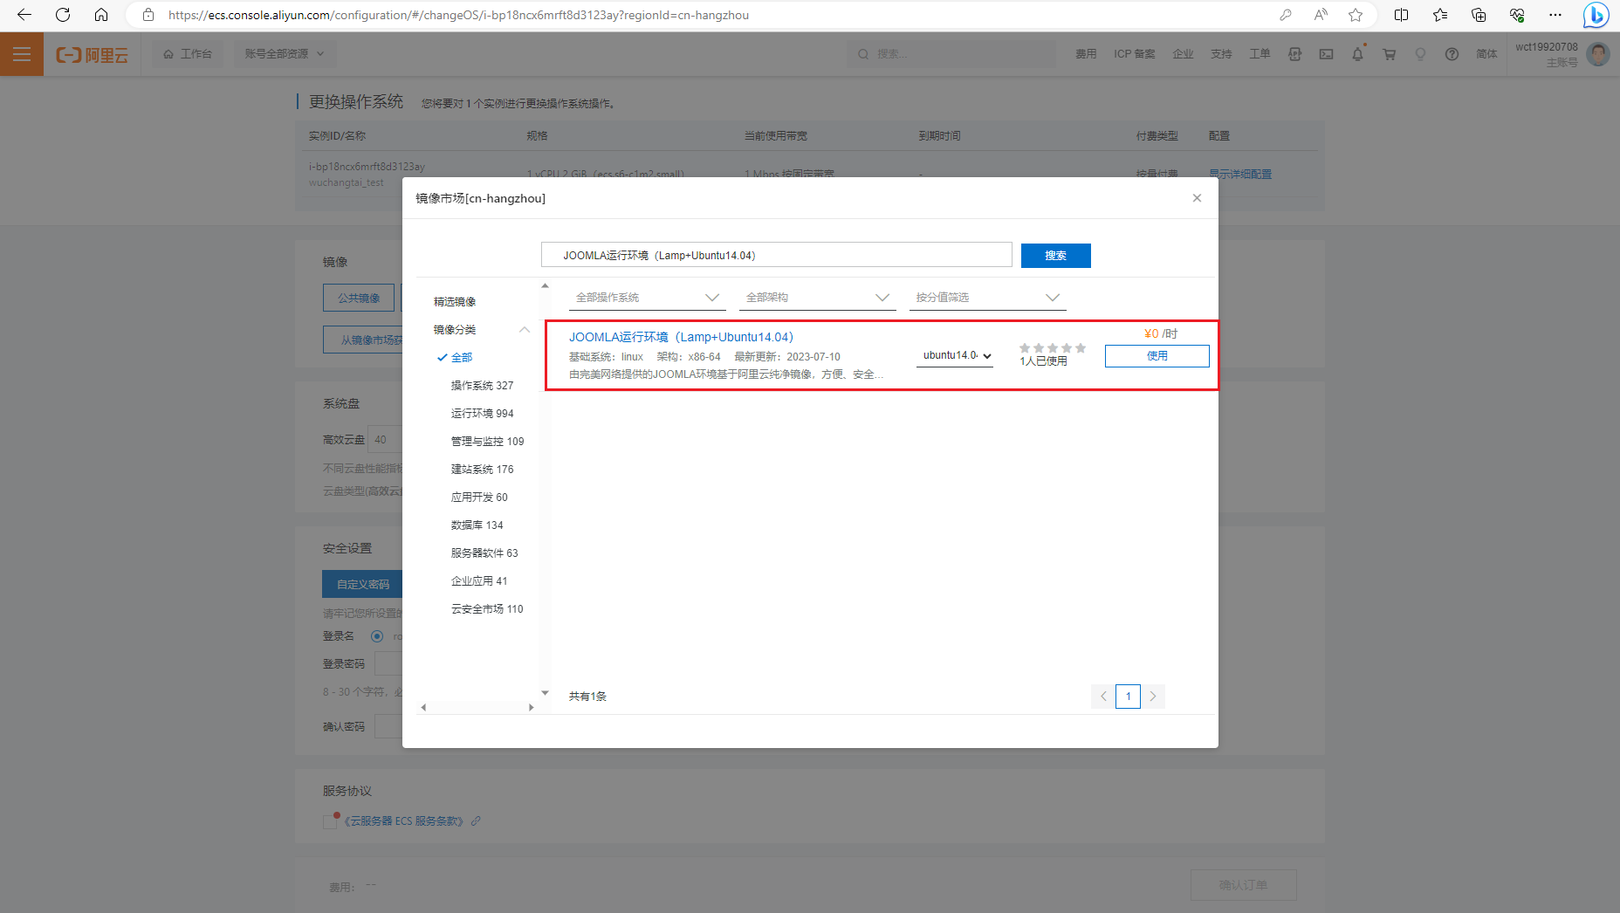Select the 精选镜像 category
1620x913 pixels.
point(455,301)
